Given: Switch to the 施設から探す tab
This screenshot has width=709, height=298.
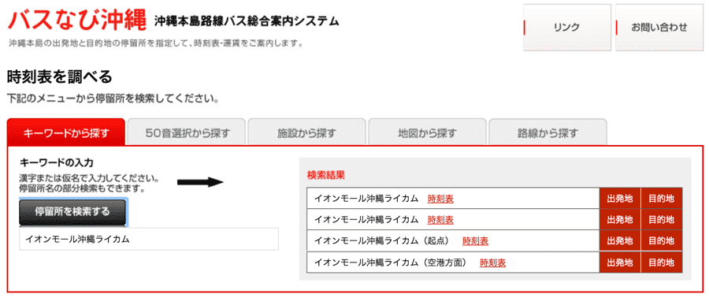Looking at the screenshot, I should point(307,132).
